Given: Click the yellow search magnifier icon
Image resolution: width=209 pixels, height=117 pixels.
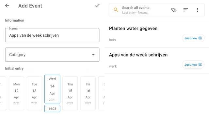Looking at the screenshot, I should pyautogui.click(x=116, y=10).
